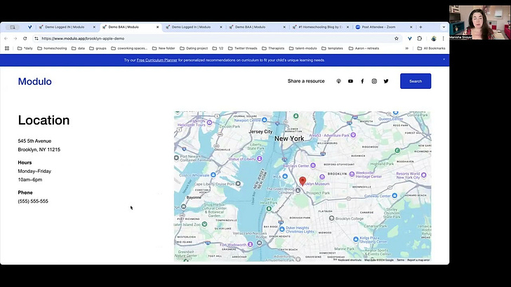The height and width of the screenshot is (287, 511).
Task: Click the Barclays Center map marker
Action: pyautogui.click(x=313, y=165)
